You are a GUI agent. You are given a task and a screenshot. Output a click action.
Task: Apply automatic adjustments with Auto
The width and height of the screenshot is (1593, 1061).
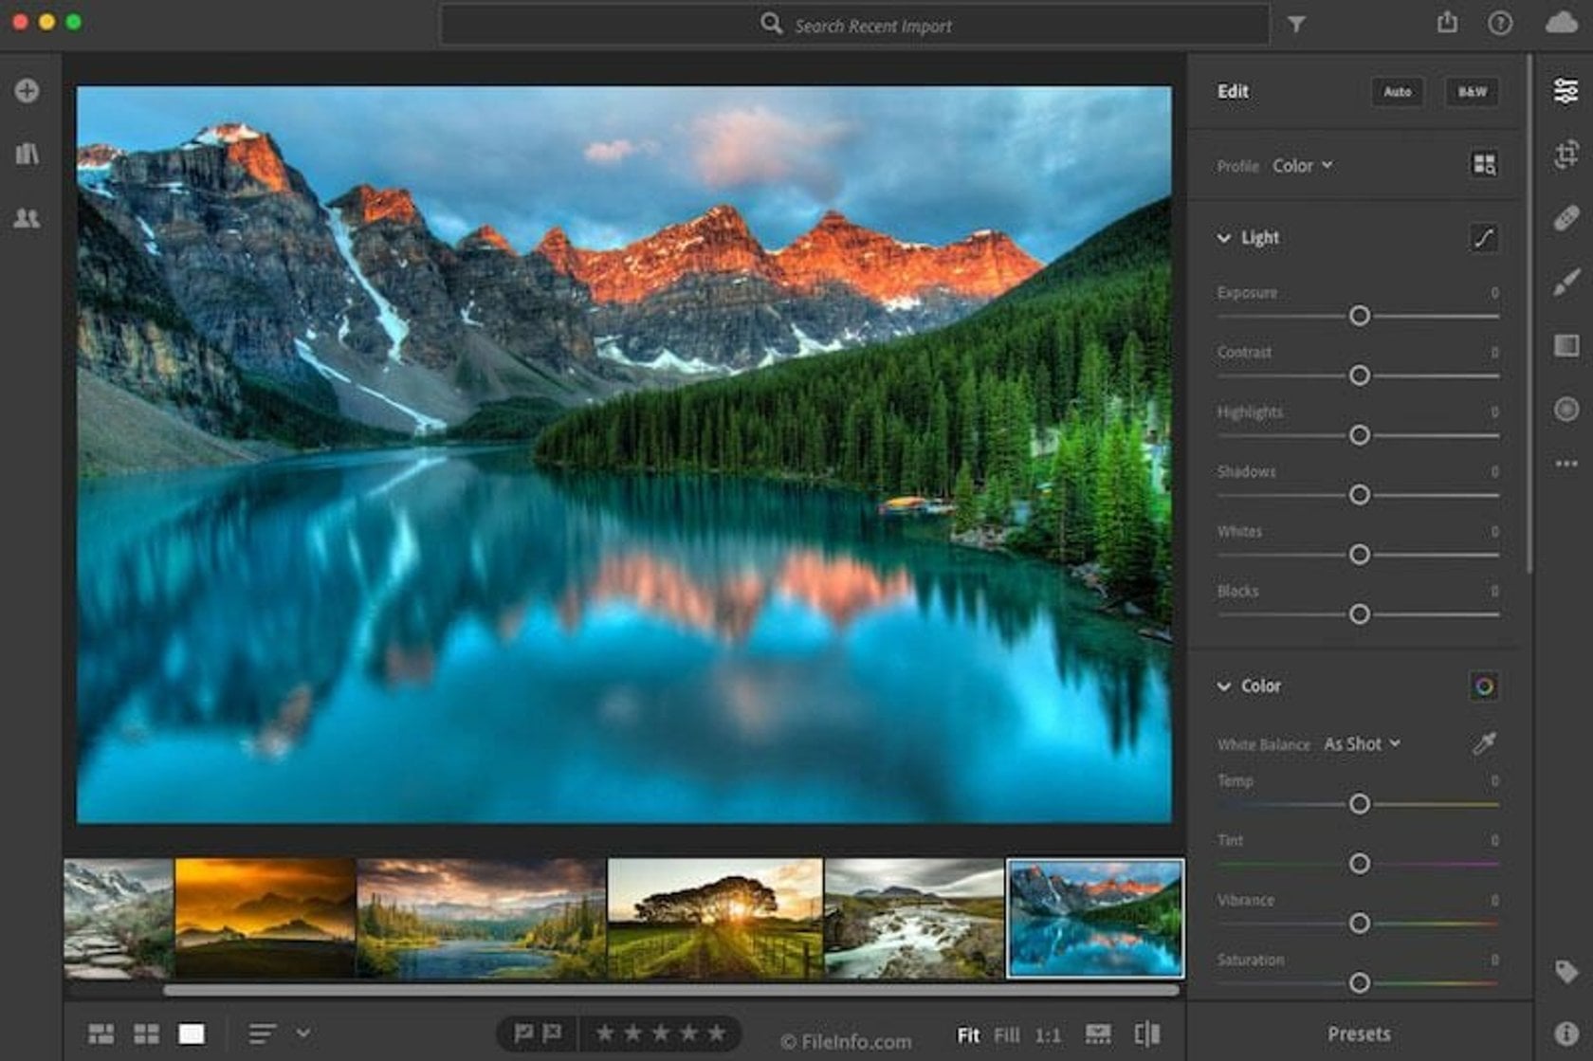1398,92
